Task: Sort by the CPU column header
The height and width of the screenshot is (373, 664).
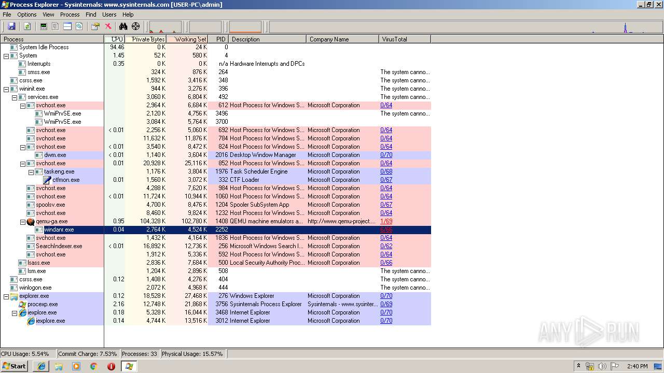Action: tap(115, 39)
